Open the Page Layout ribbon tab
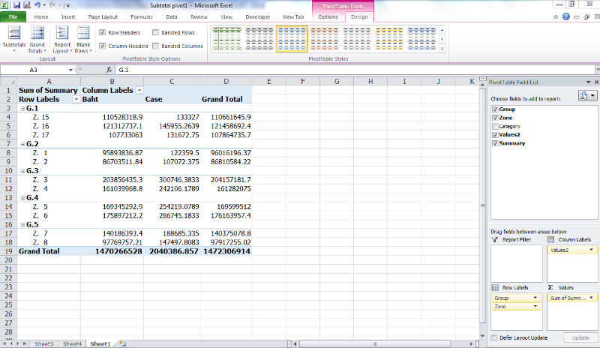 (x=103, y=16)
